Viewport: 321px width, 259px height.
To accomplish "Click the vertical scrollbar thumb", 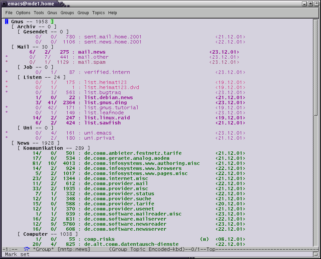I will (x=315, y=67).
